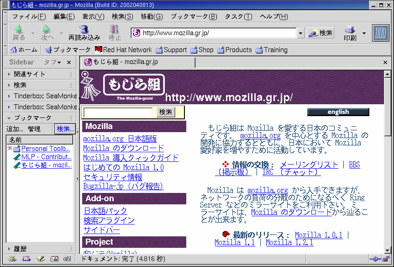Image resolution: width=394 pixels, height=267 pixels.
Task: Open Address Book from the status bar icons
Action: (x=54, y=259)
